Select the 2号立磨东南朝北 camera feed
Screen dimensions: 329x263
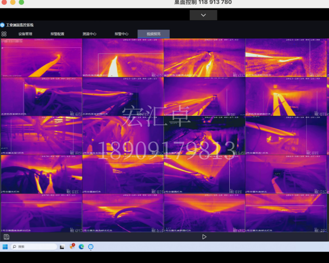[x=286, y=174]
